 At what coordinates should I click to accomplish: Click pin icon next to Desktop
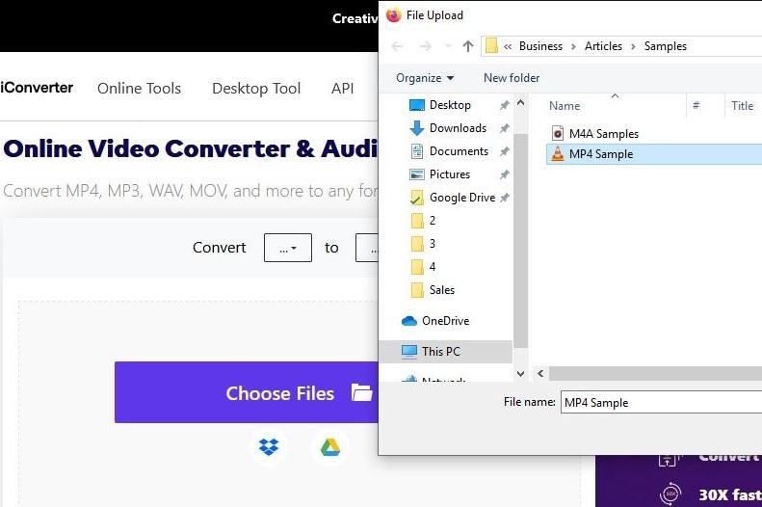(505, 105)
